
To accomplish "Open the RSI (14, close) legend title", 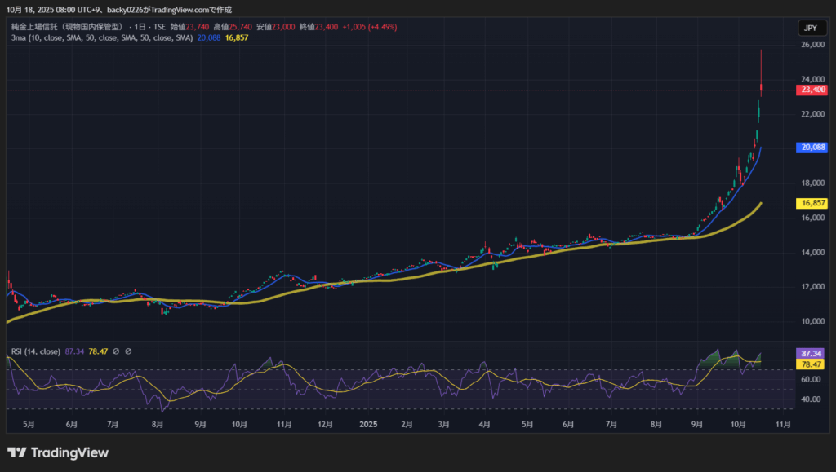I will pos(35,351).
